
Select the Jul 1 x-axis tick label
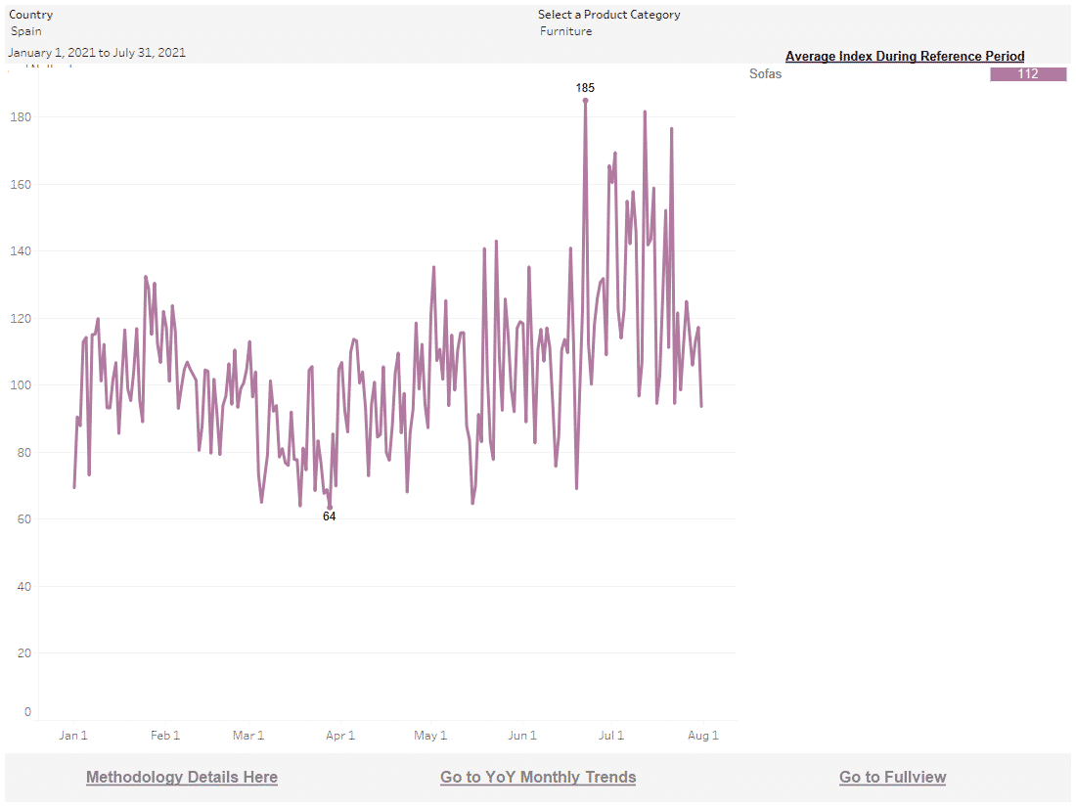(611, 736)
